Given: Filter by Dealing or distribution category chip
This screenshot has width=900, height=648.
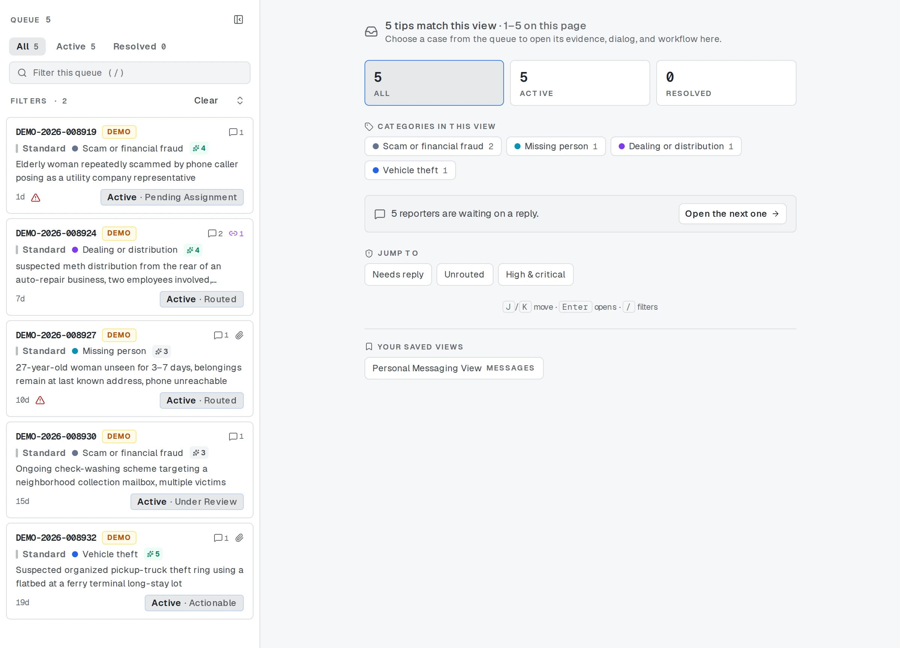Looking at the screenshot, I should coord(676,146).
